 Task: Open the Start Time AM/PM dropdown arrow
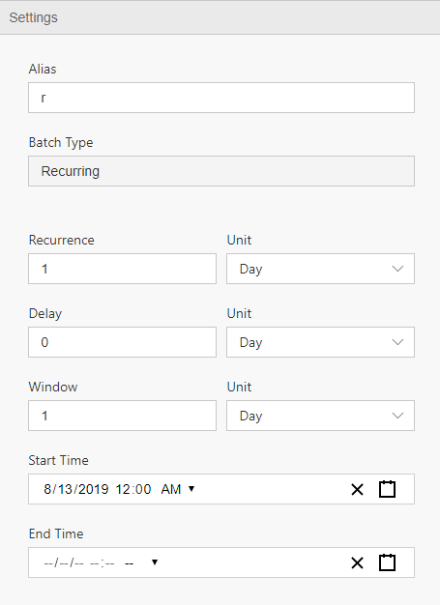coord(191,489)
